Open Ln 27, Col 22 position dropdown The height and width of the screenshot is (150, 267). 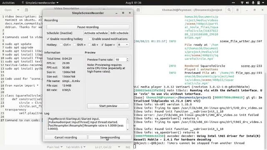point(108,147)
